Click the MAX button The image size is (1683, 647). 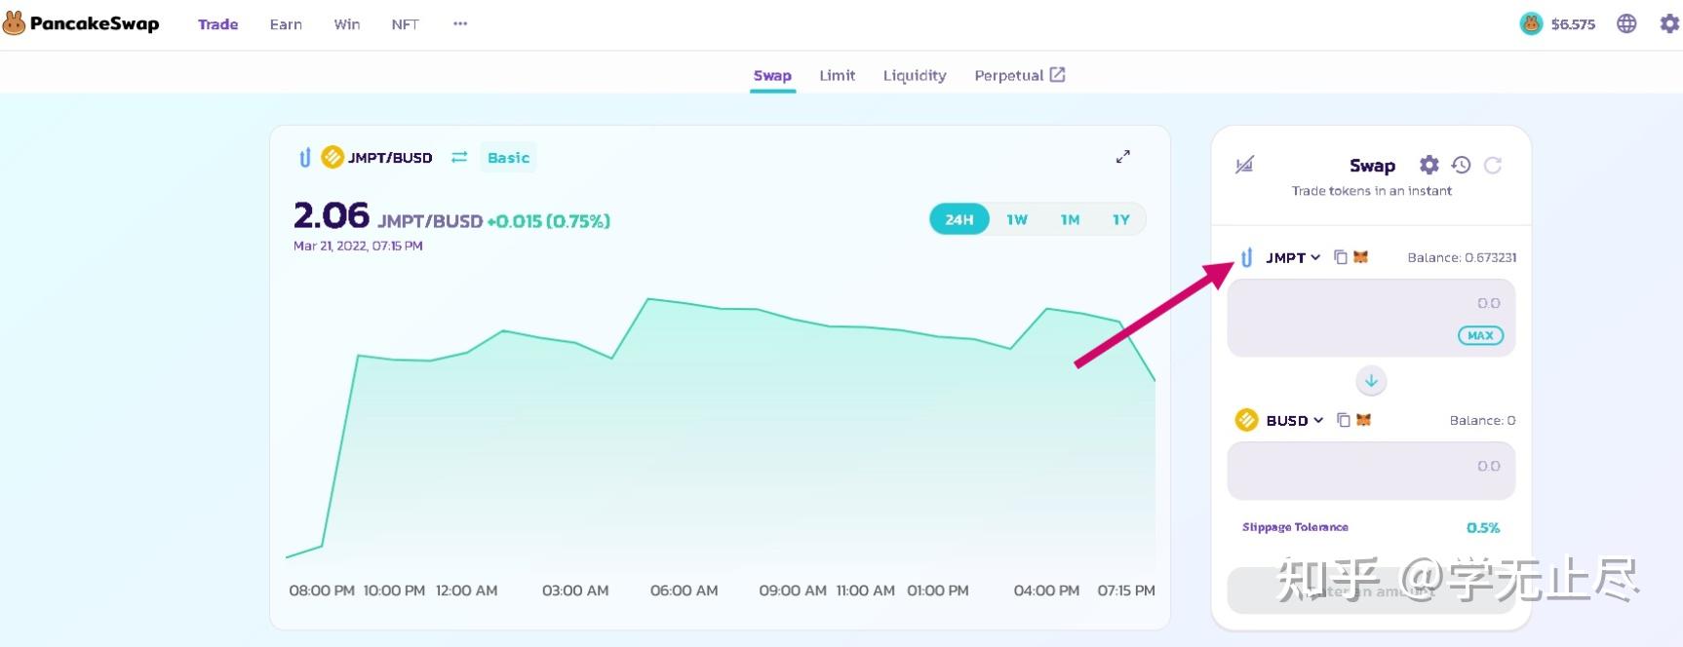tap(1480, 335)
